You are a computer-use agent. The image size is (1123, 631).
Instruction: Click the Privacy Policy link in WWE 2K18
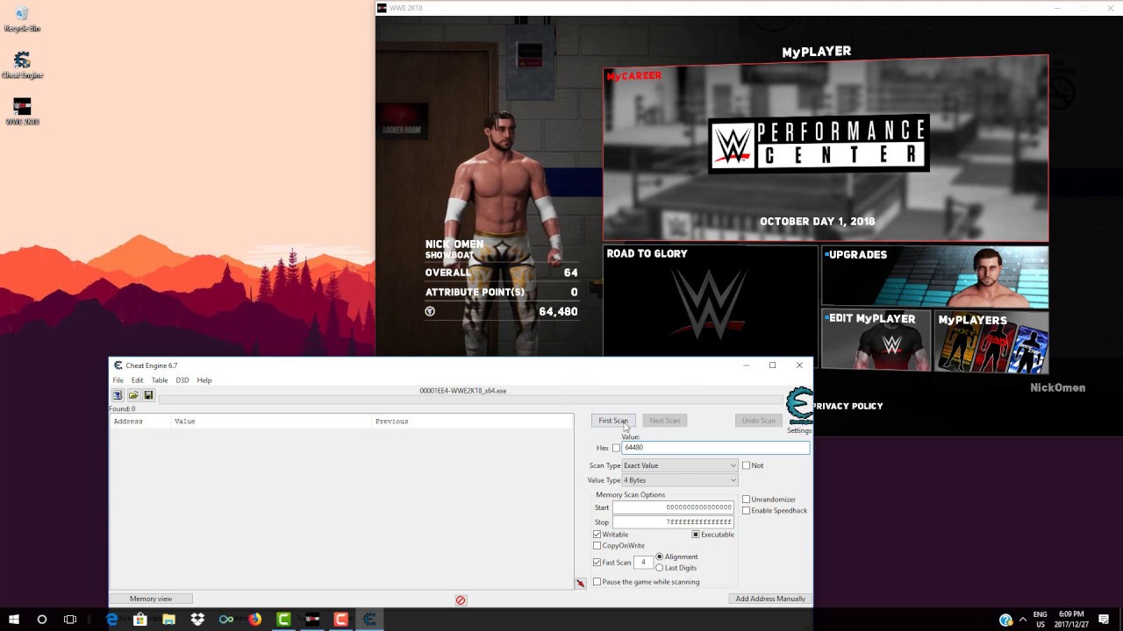pos(848,406)
